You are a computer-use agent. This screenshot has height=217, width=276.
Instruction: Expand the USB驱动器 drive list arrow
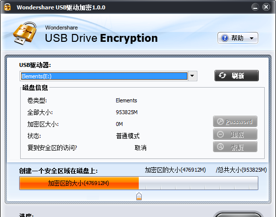click(192, 76)
